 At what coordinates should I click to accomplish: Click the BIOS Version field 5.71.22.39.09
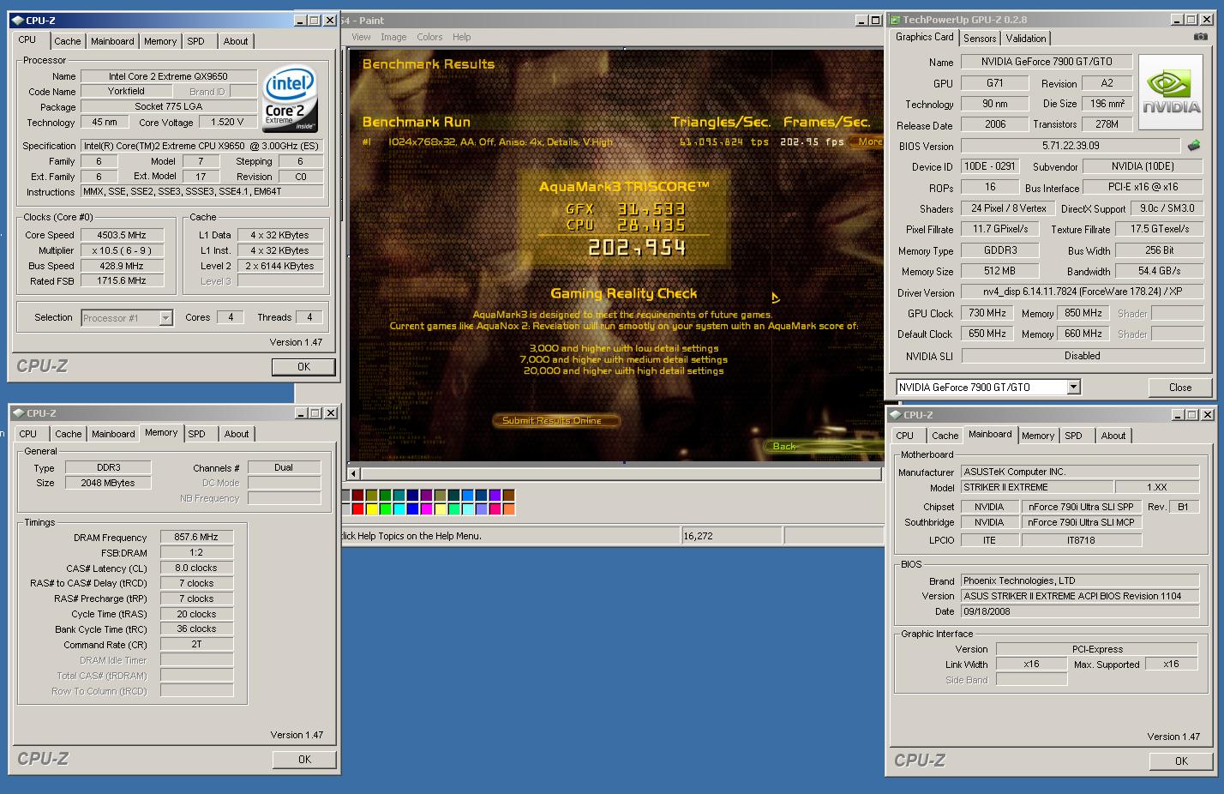coord(1071,146)
